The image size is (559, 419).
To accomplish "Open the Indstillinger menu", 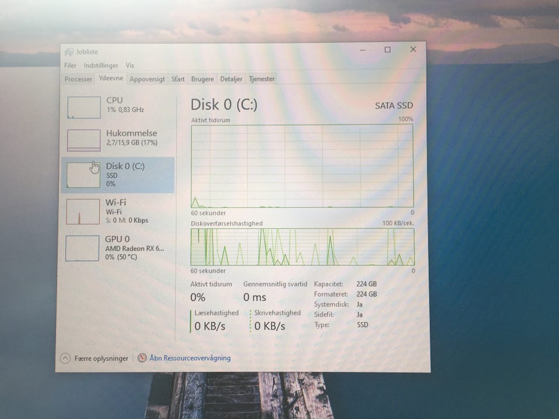I will tap(101, 66).
